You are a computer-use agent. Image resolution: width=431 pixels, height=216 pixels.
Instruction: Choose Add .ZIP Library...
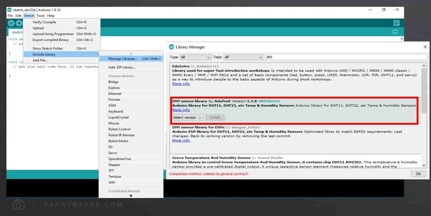pyautogui.click(x=131, y=67)
